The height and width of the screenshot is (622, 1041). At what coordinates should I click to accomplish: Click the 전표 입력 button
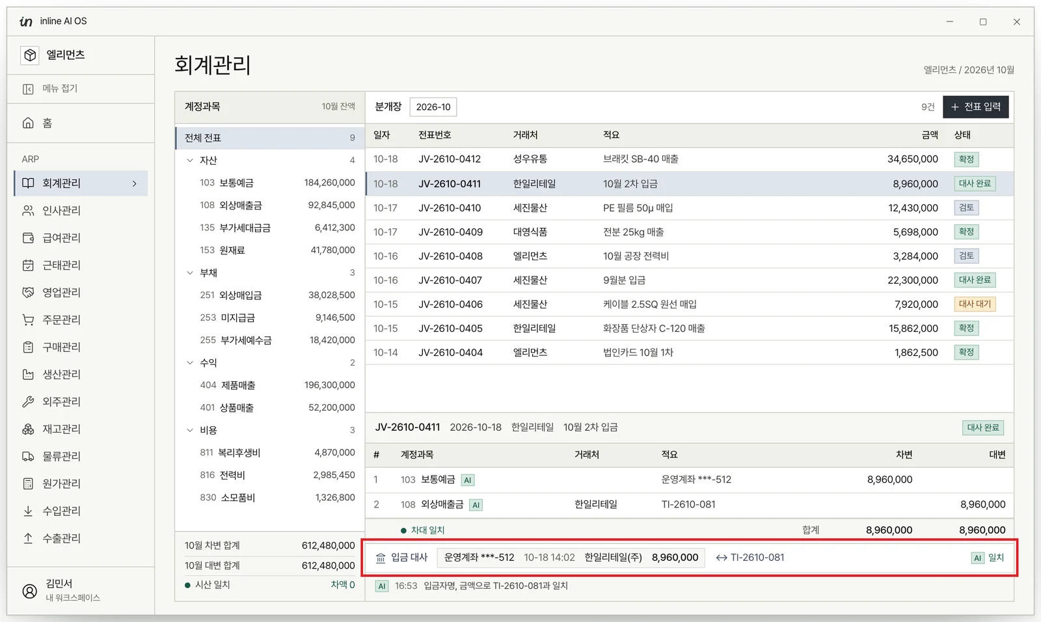[x=975, y=107]
